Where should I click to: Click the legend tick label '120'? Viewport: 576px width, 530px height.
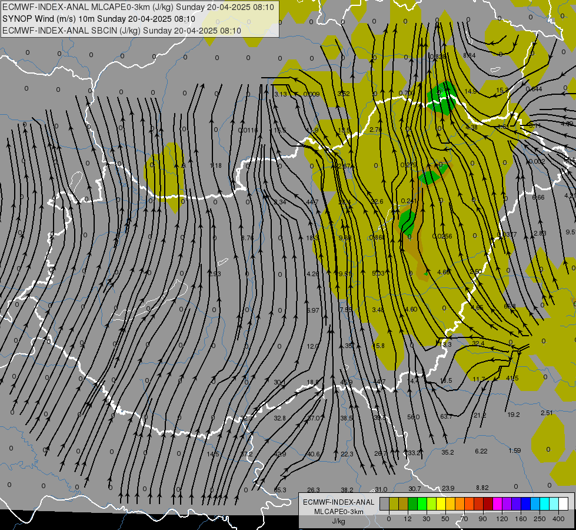point(502,519)
